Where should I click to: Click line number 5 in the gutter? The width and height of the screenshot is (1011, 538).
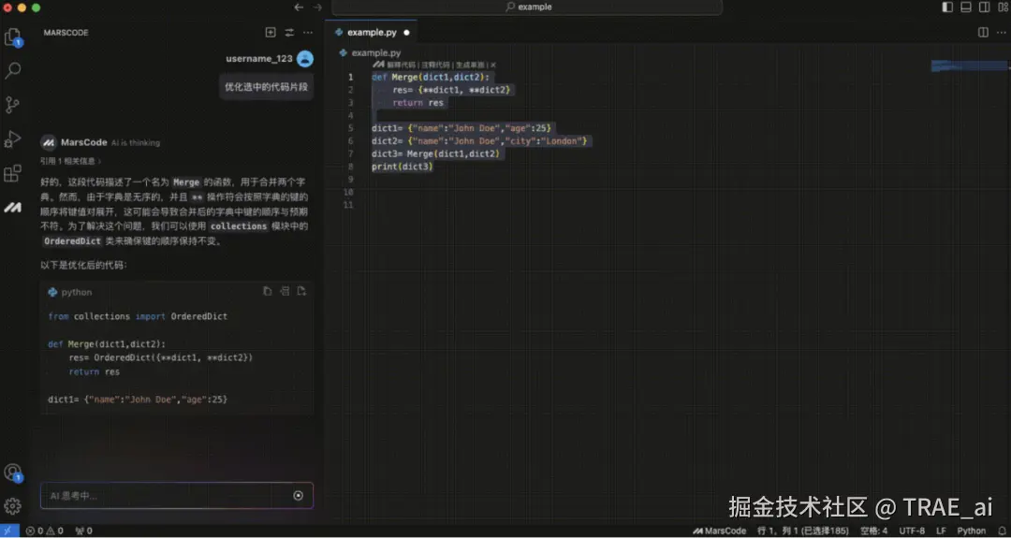(350, 128)
